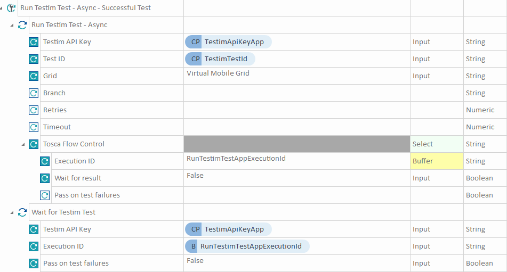Select the Wait for result tree row
507x272 pixels.
tap(78, 178)
